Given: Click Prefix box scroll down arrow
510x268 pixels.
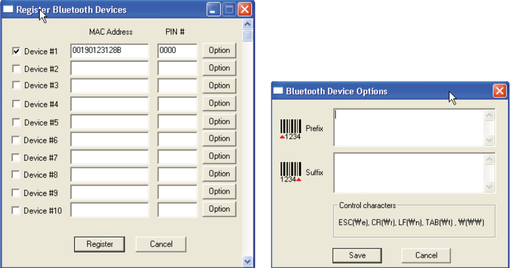Looking at the screenshot, I should tap(489, 140).
